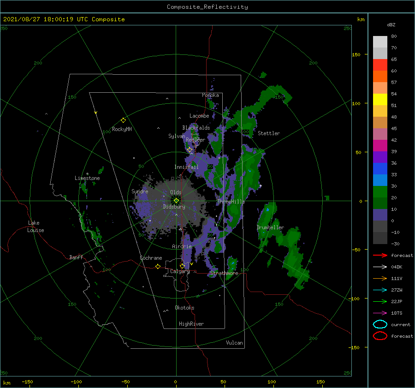Click the -30 dBZ scale value
The height and width of the screenshot is (388, 415).
395,244
